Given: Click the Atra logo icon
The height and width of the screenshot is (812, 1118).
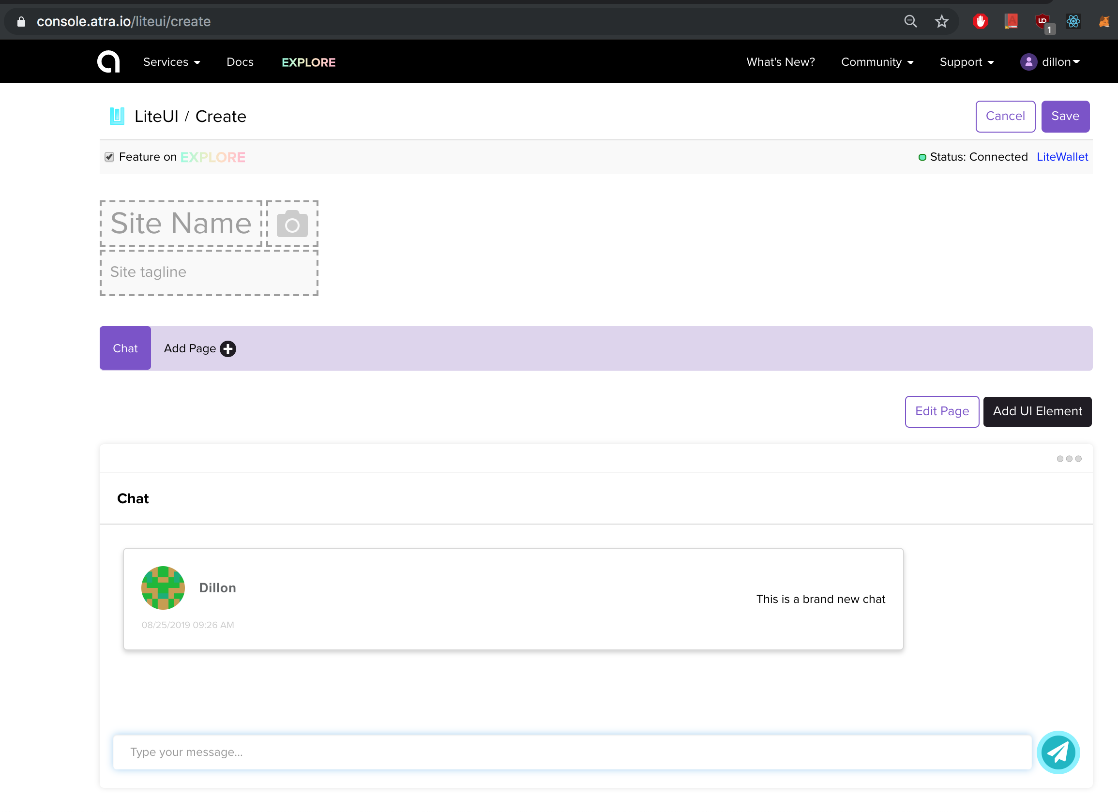Looking at the screenshot, I should point(108,61).
